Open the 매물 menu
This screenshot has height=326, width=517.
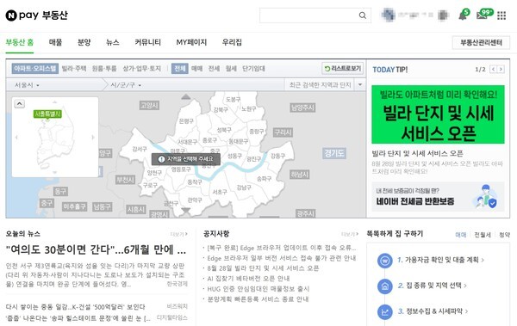click(x=55, y=42)
